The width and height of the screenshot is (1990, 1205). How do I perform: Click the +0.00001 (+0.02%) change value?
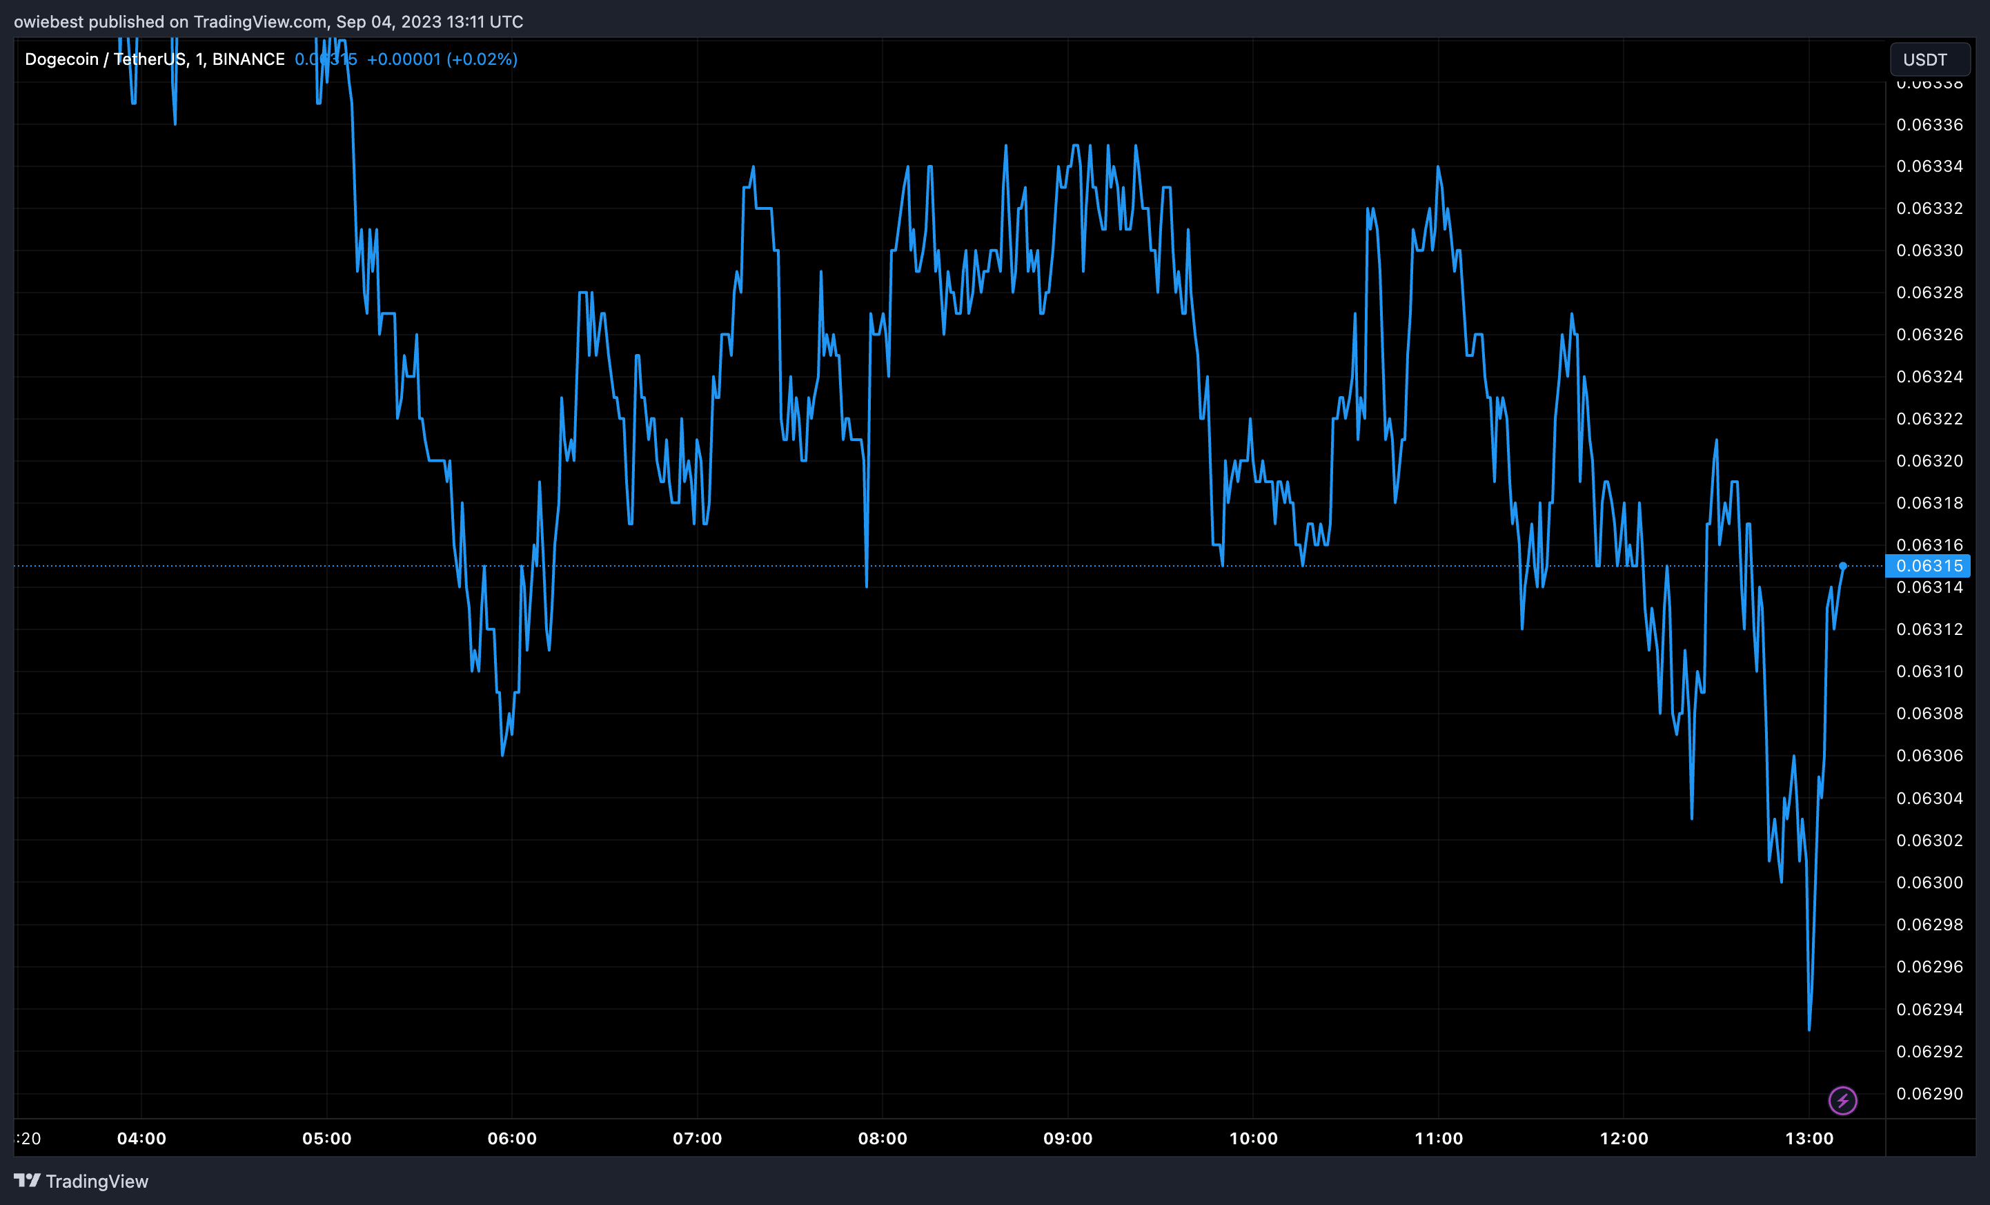click(x=442, y=59)
